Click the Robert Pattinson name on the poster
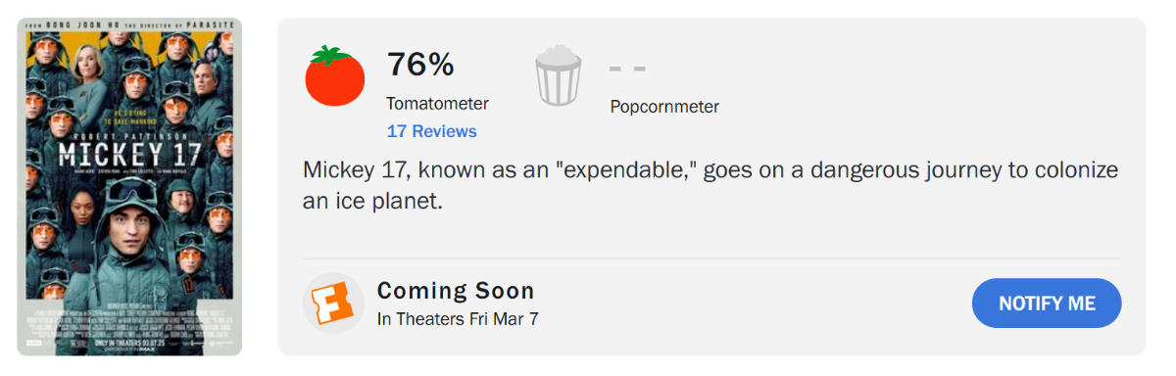 tap(127, 130)
